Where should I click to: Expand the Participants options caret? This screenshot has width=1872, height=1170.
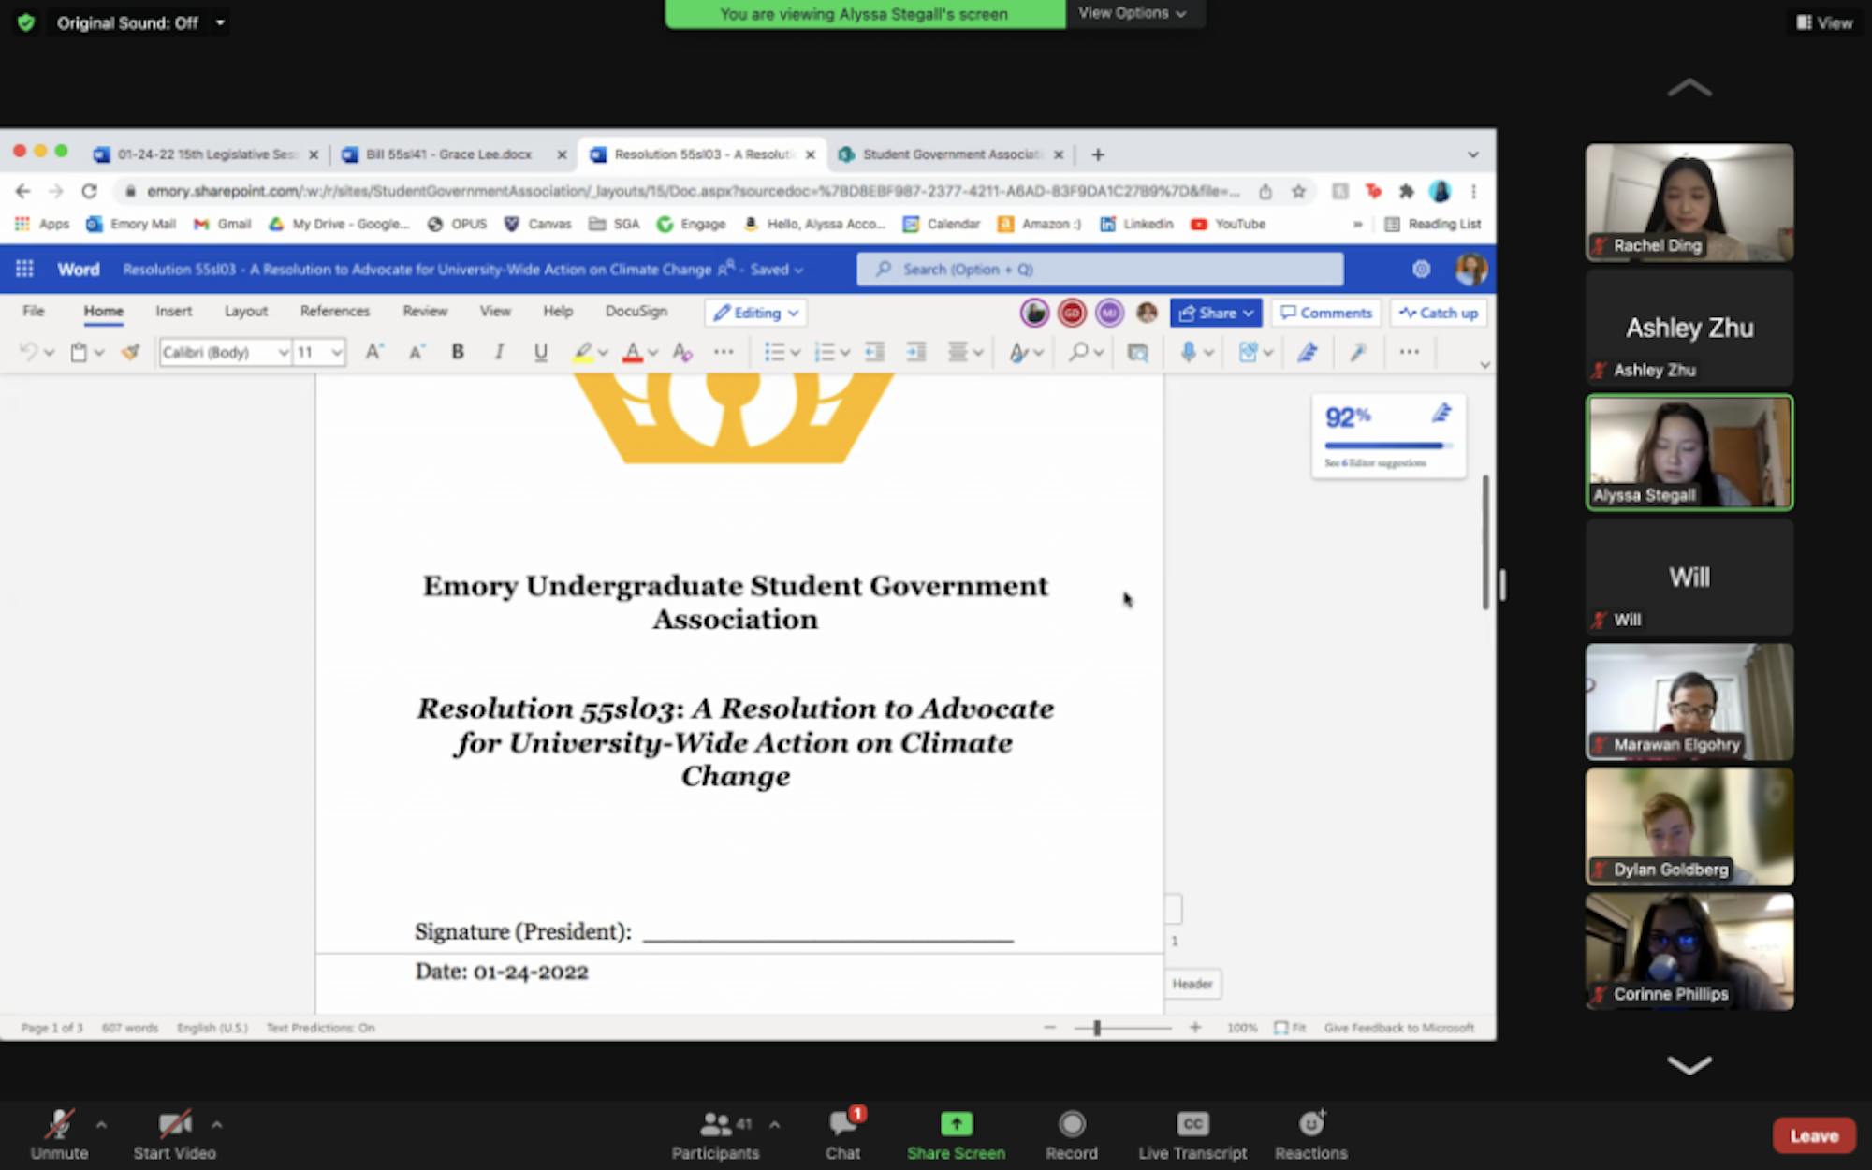774,1124
